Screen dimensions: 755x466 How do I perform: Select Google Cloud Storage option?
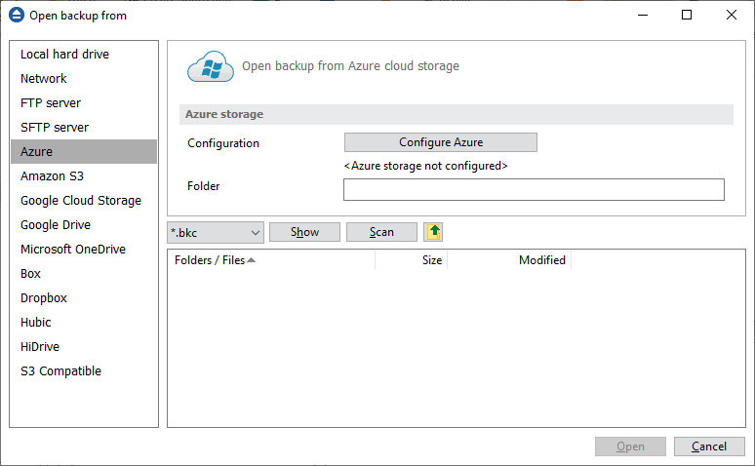coord(84,200)
